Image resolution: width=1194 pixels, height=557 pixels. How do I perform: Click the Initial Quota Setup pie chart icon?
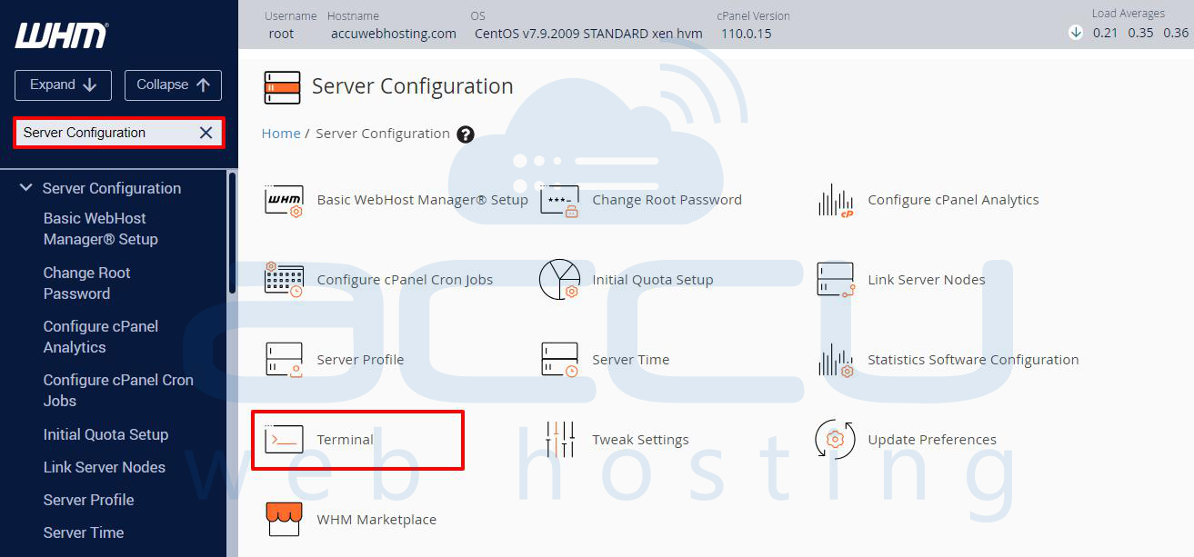coord(560,280)
